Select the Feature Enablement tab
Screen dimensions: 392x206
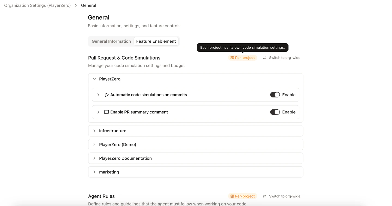pos(156,41)
